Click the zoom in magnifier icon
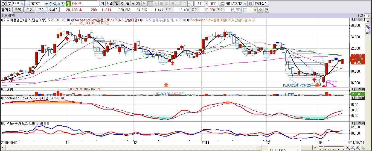This screenshot has width=372, height=151. pyautogui.click(x=348, y=148)
